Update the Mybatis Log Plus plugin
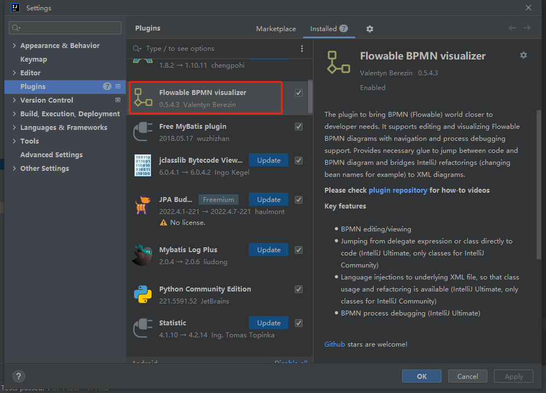The height and width of the screenshot is (393, 546). [269, 250]
